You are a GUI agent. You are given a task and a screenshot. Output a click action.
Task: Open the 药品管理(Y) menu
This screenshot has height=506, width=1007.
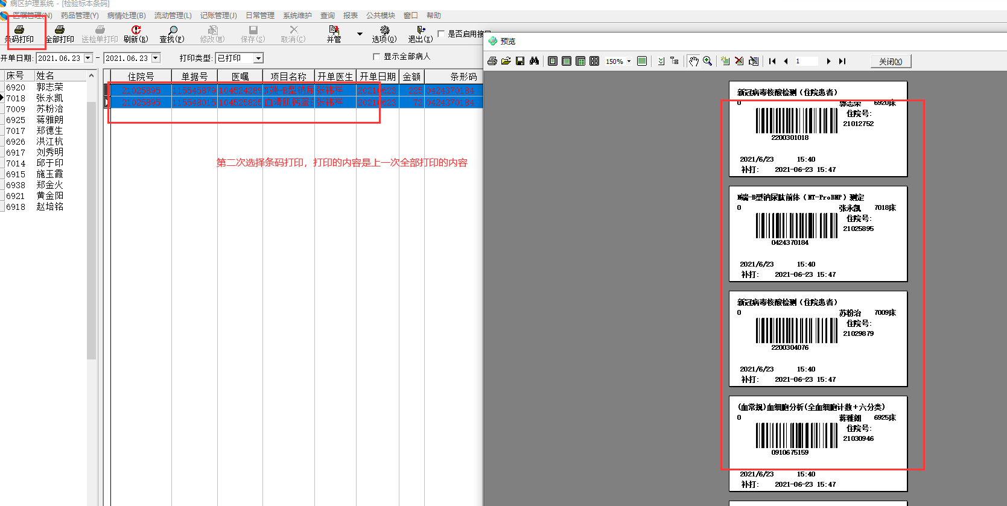pyautogui.click(x=80, y=15)
